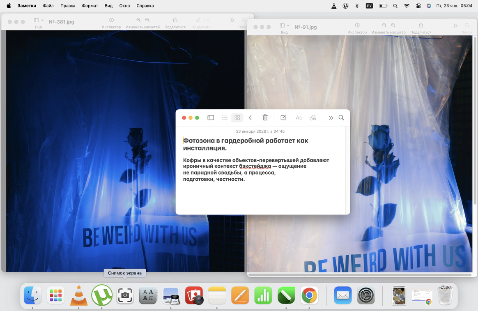The width and height of the screenshot is (478, 311).
Task: Click Поделиться in the №-91.jpg window
Action: (x=421, y=25)
